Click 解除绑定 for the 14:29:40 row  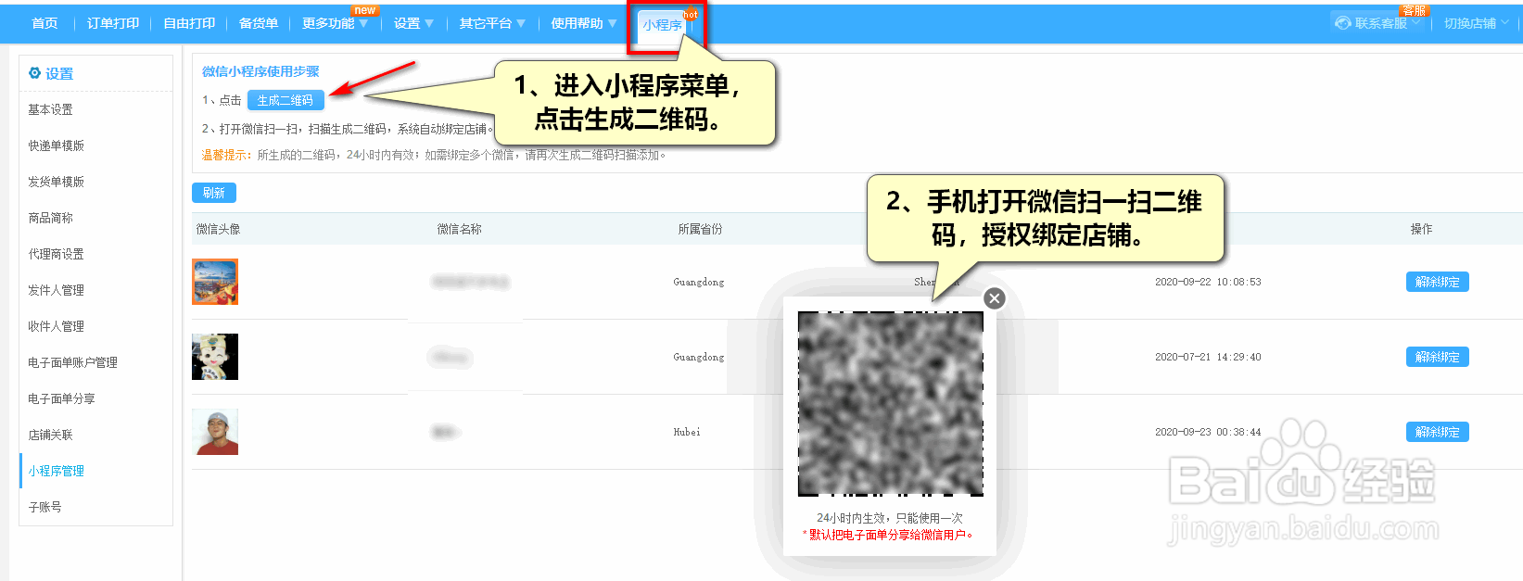1437,357
